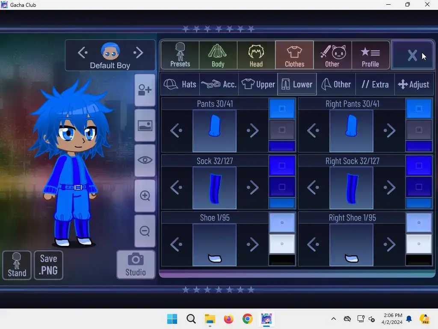Image resolution: width=438 pixels, height=329 pixels.
Task: Open Studio camera mode
Action: click(136, 264)
